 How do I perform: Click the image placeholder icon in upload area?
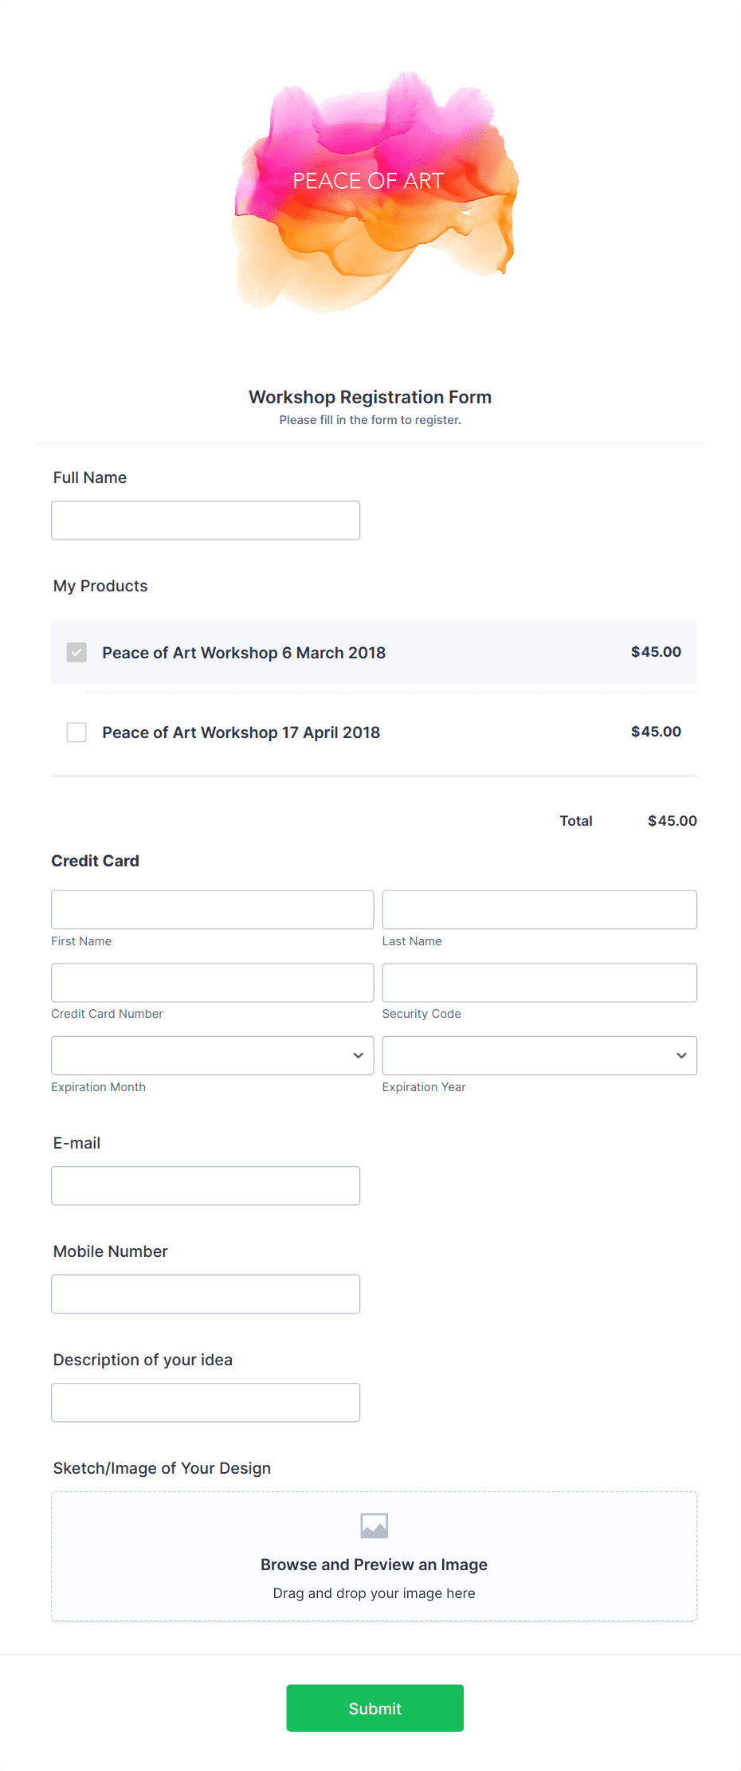coord(374,1526)
